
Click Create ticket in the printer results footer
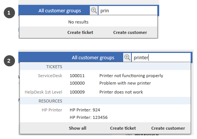pyautogui.click(x=123, y=128)
